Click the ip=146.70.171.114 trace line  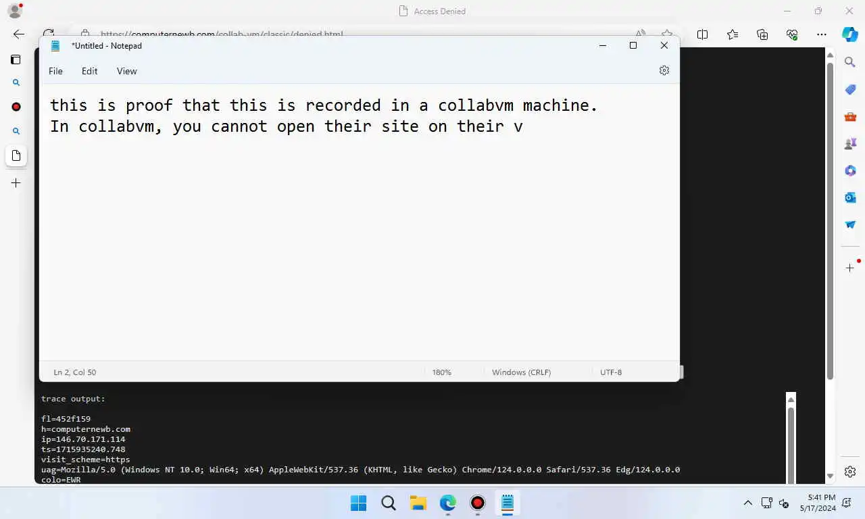tap(83, 439)
